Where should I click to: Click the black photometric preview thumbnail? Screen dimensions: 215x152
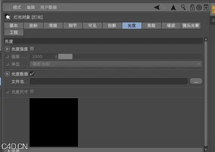54,122
